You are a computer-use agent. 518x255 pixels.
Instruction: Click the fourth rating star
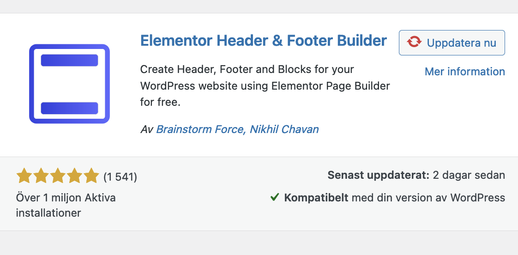pyautogui.click(x=75, y=176)
